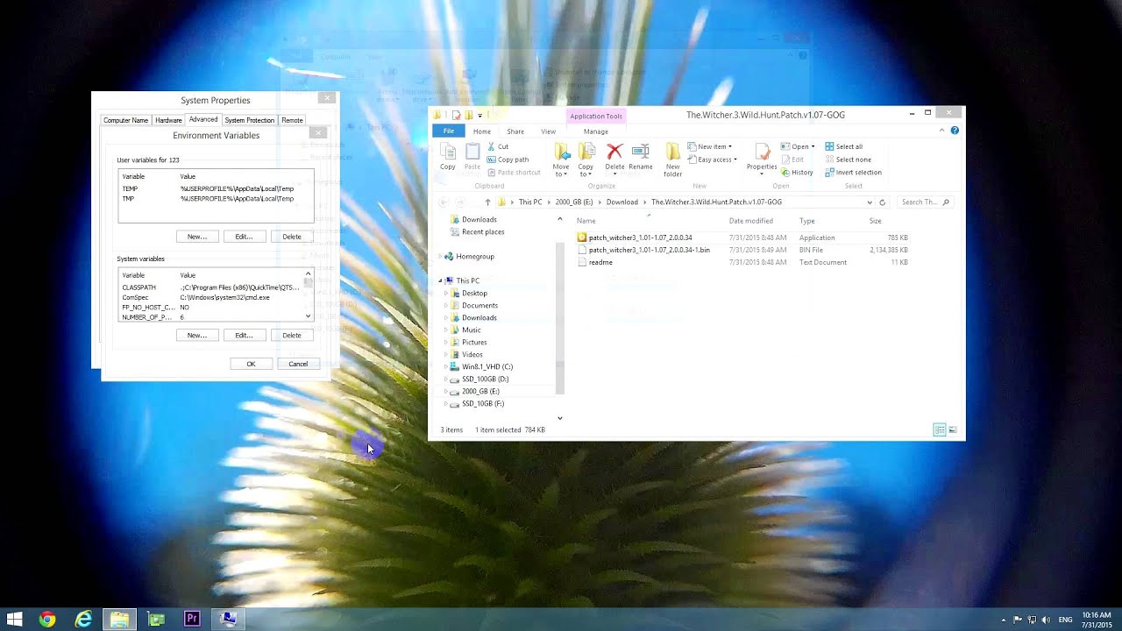Open the ribbon Open dropdown
1122x631 pixels.
click(x=798, y=146)
